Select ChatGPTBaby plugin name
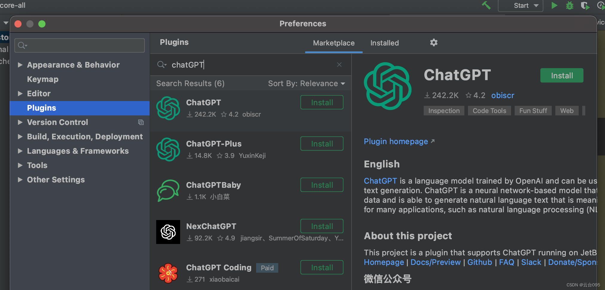The image size is (605, 290). pos(213,185)
